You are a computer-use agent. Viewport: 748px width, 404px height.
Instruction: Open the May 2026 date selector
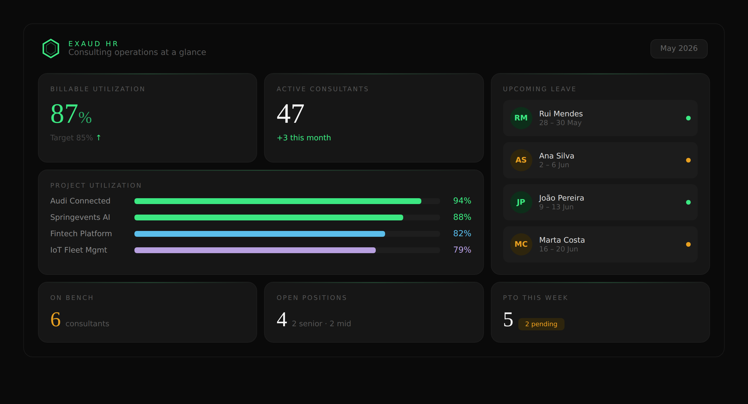click(x=679, y=49)
